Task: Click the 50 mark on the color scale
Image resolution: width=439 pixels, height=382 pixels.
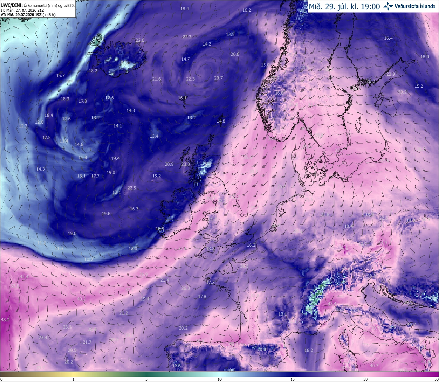Action: pos(436,379)
